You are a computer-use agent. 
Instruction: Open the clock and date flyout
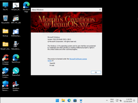(x=128, y=101)
